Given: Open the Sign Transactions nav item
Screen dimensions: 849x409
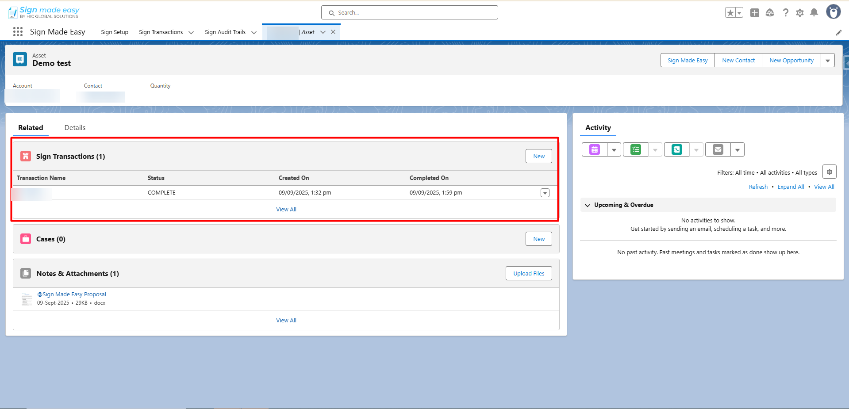Looking at the screenshot, I should 161,32.
